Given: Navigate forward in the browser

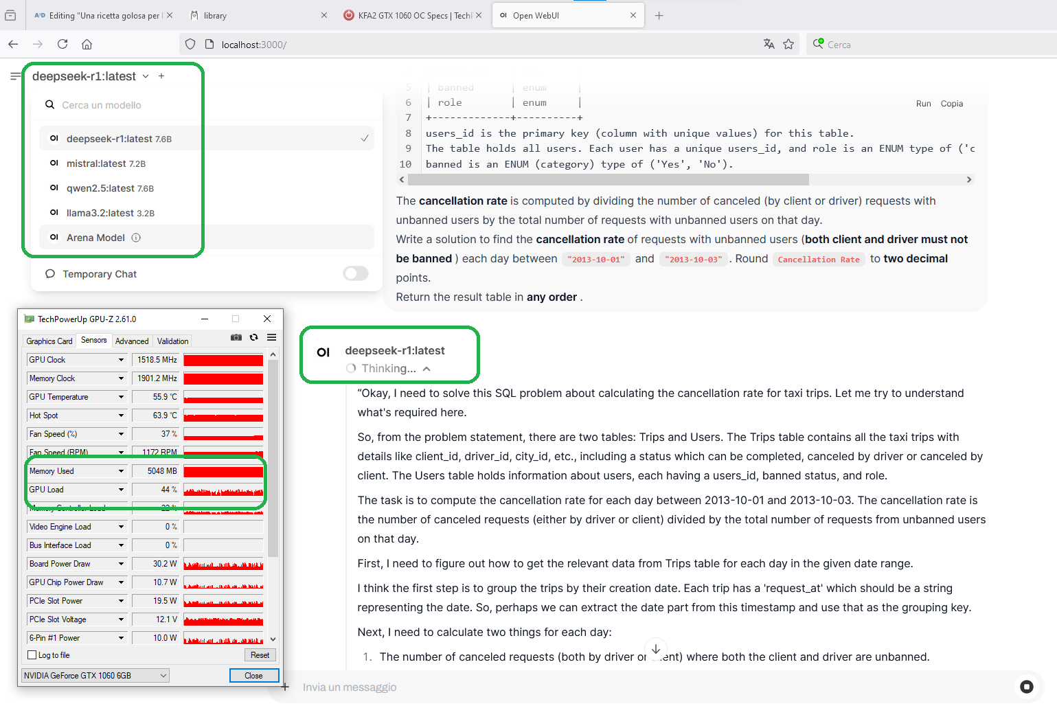Looking at the screenshot, I should (38, 44).
